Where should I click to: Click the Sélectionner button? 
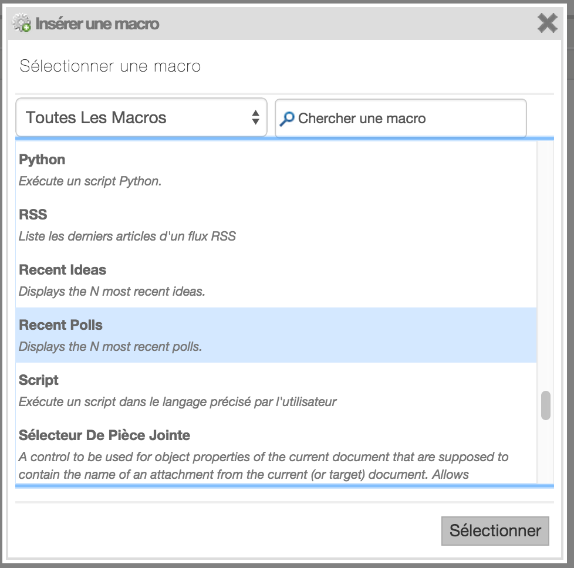495,530
